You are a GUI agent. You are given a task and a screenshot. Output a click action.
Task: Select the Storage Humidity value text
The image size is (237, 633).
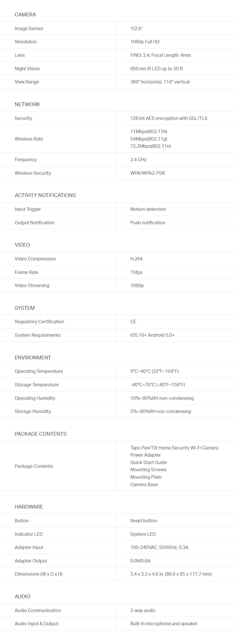(161, 411)
